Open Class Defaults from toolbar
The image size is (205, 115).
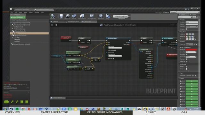(92, 16)
